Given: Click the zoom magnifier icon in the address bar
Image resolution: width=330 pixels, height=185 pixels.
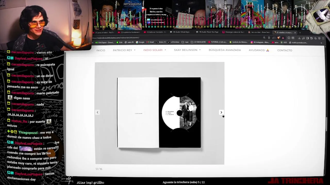Looking at the screenshot, I should [x=264, y=38].
